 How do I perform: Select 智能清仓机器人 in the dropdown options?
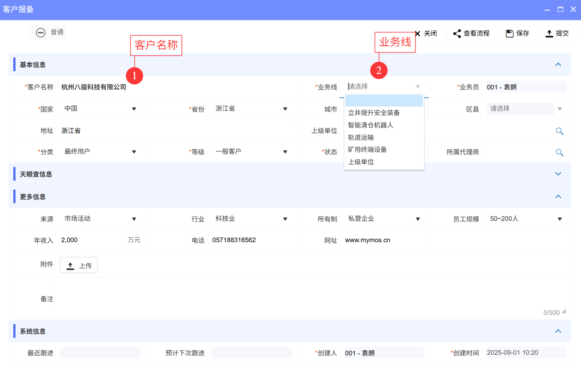[x=372, y=125]
